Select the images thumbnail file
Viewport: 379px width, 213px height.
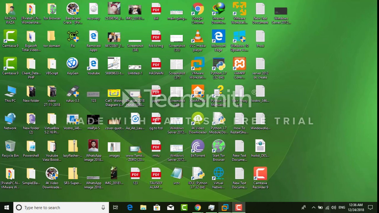pyautogui.click(x=114, y=149)
